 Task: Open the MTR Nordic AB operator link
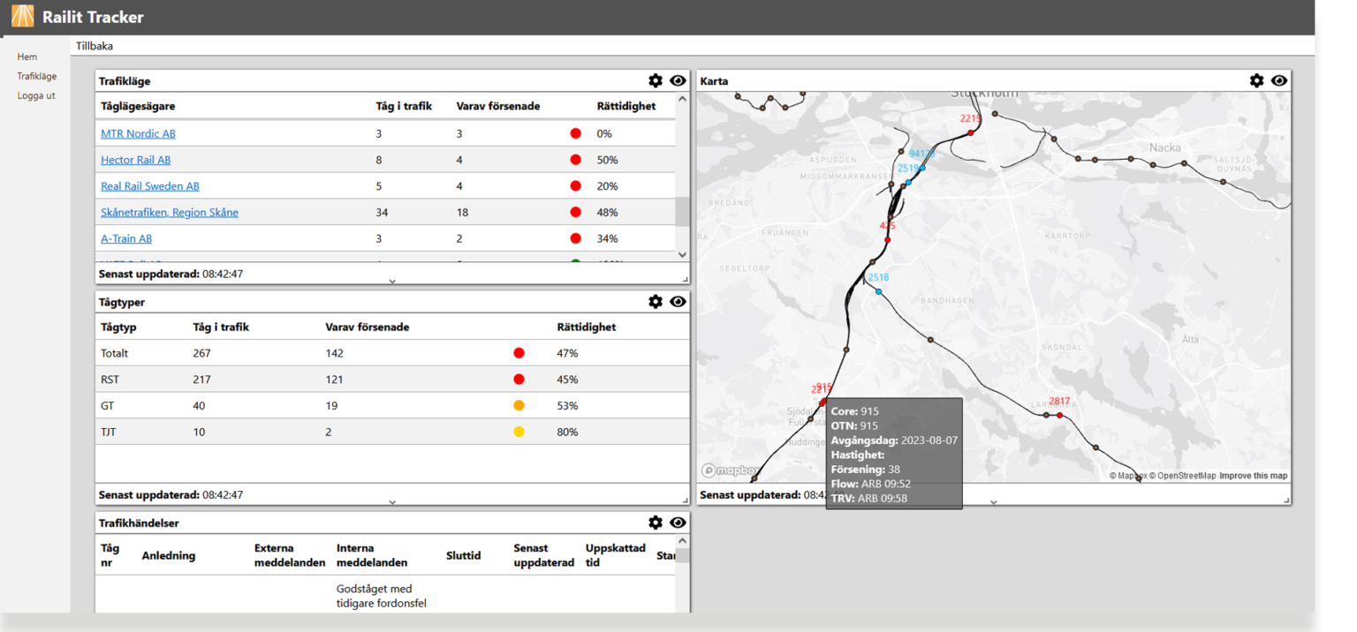click(x=138, y=133)
